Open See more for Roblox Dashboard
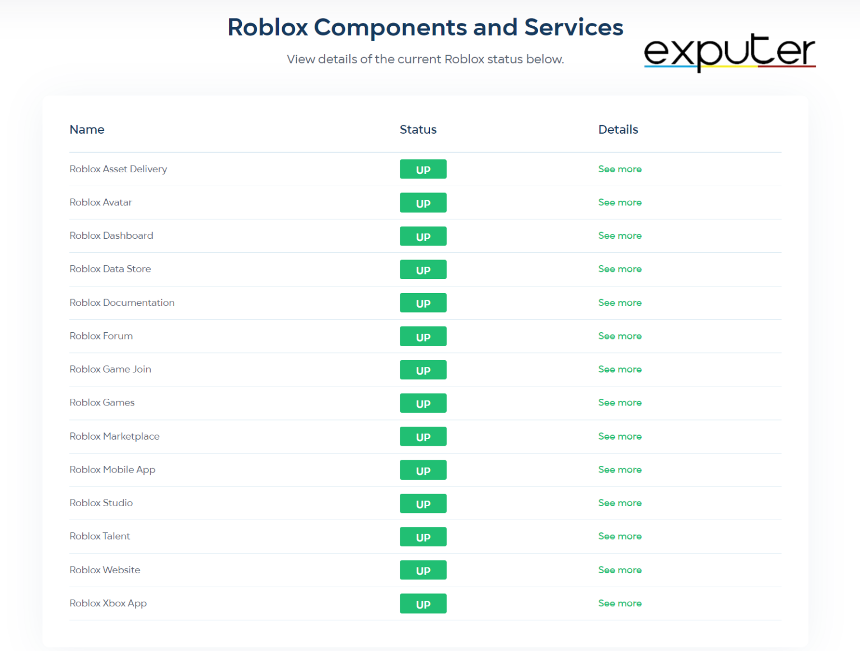The image size is (860, 651). [x=620, y=235]
